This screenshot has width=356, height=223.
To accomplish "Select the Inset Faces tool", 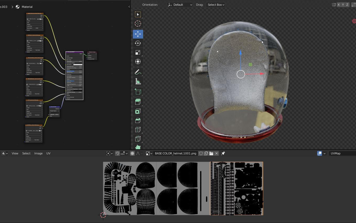I will point(138,111).
